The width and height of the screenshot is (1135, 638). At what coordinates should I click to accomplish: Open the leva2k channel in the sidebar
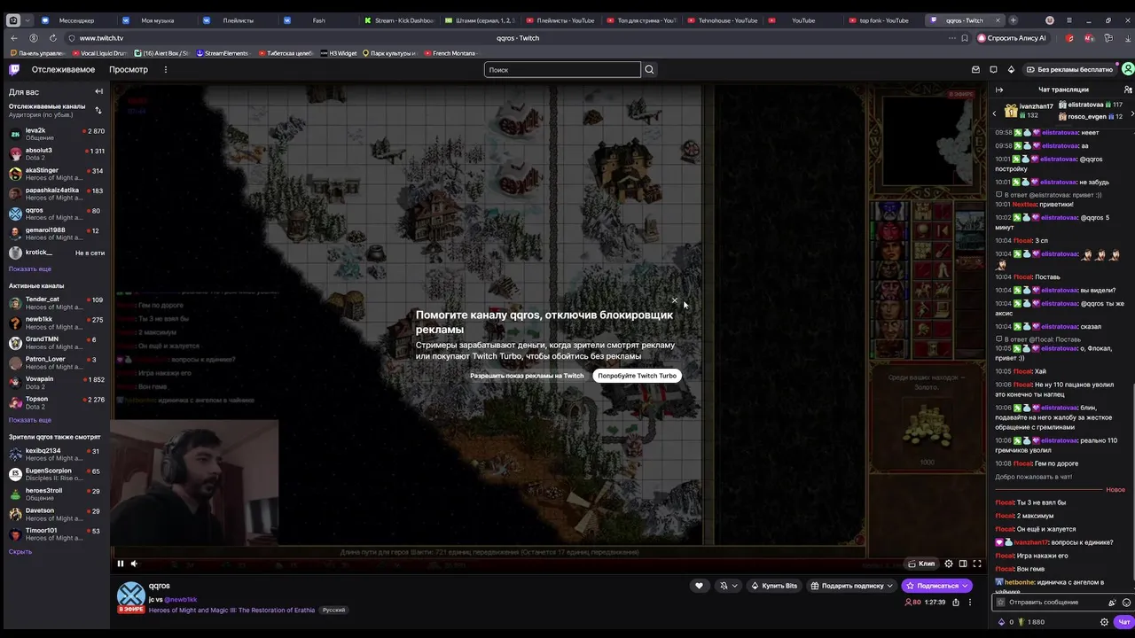tap(56, 134)
